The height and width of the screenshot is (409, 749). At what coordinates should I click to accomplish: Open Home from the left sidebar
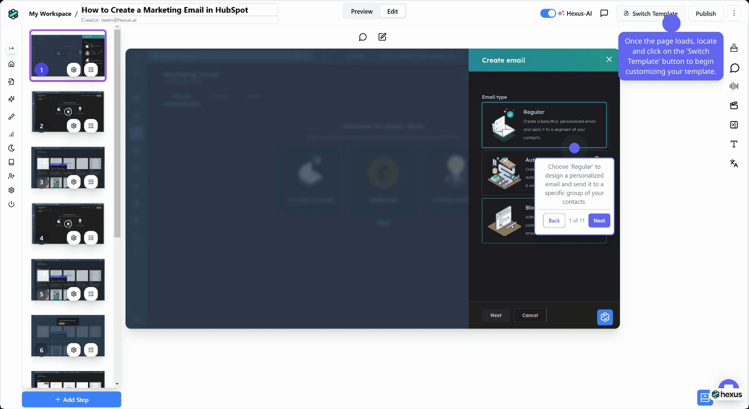12,64
